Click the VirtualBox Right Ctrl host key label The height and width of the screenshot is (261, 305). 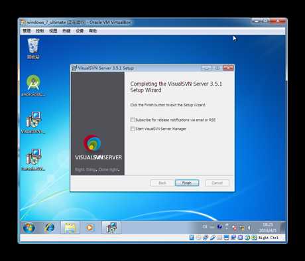[x=268, y=238]
